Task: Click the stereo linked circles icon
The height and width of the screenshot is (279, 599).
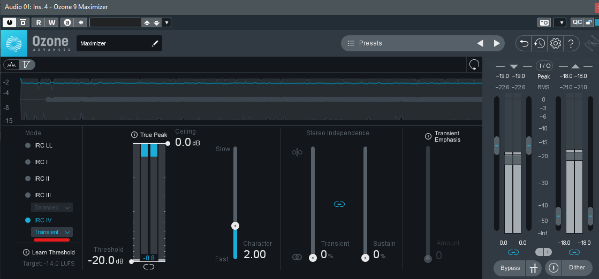Action: pos(297,257)
